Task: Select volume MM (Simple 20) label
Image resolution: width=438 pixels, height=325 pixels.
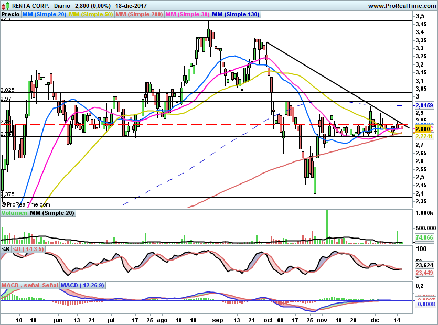Action: (52, 213)
